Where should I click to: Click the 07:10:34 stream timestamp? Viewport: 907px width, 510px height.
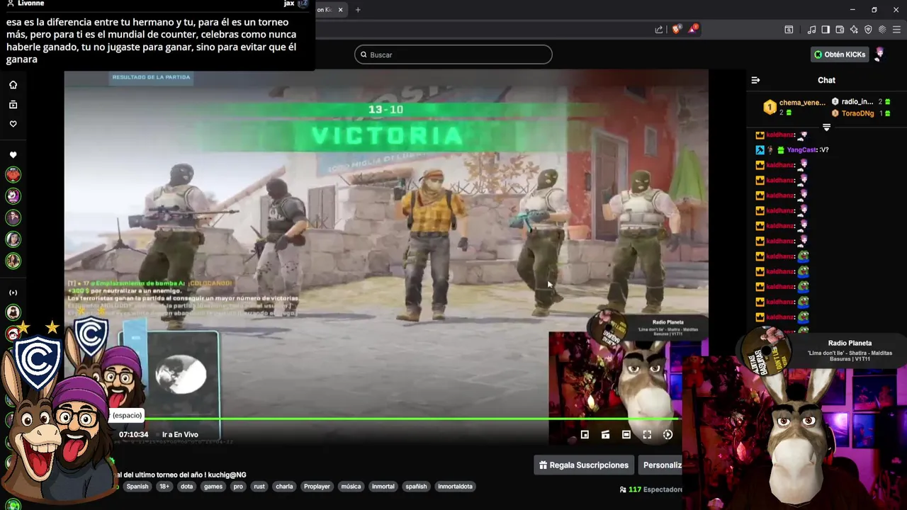tap(133, 435)
